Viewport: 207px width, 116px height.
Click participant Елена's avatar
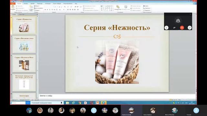(x=153, y=110)
